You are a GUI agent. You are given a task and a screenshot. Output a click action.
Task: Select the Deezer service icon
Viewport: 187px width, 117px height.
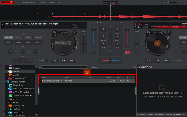pyautogui.click(x=11, y=99)
